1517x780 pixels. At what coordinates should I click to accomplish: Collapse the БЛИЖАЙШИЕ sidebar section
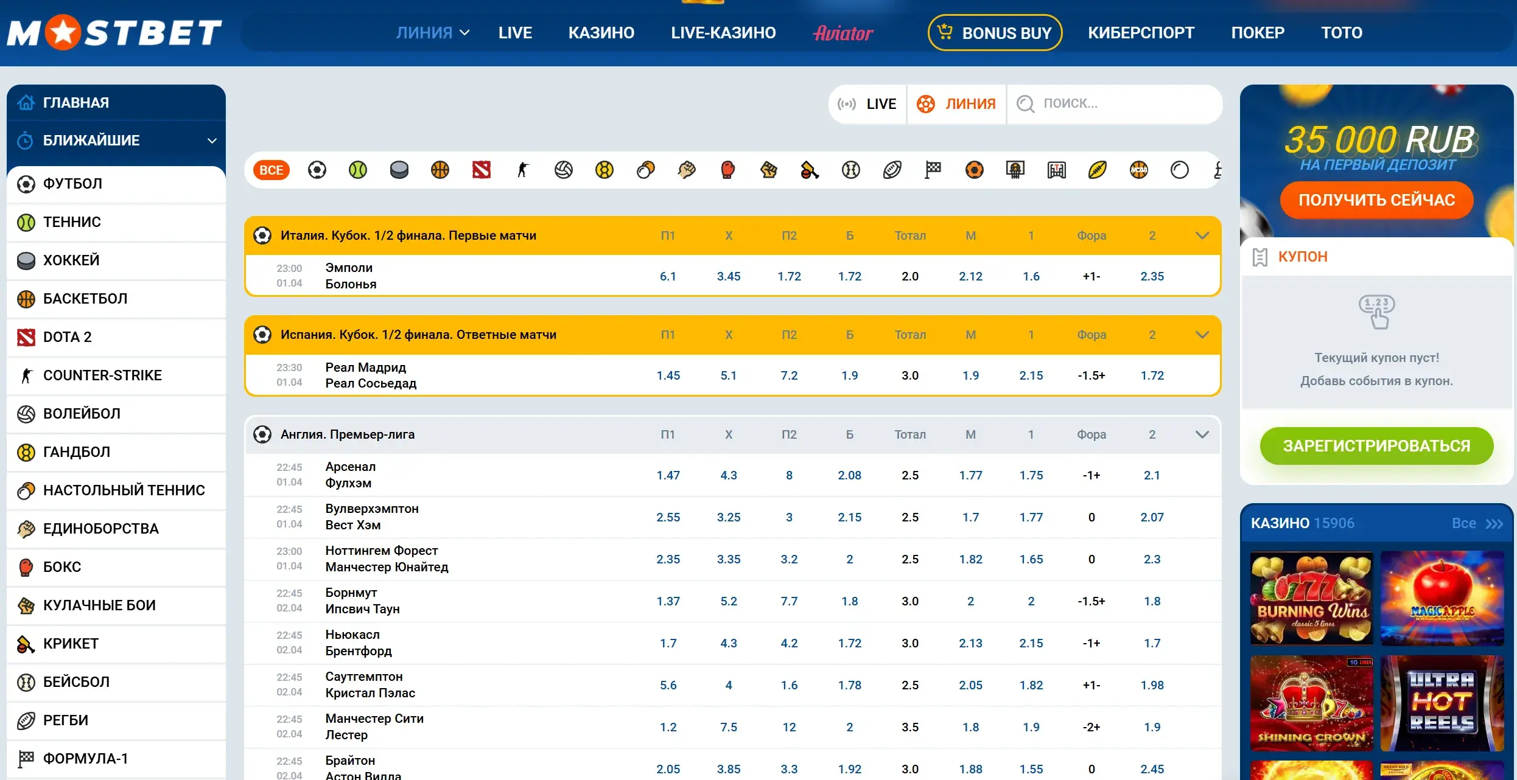[211, 140]
